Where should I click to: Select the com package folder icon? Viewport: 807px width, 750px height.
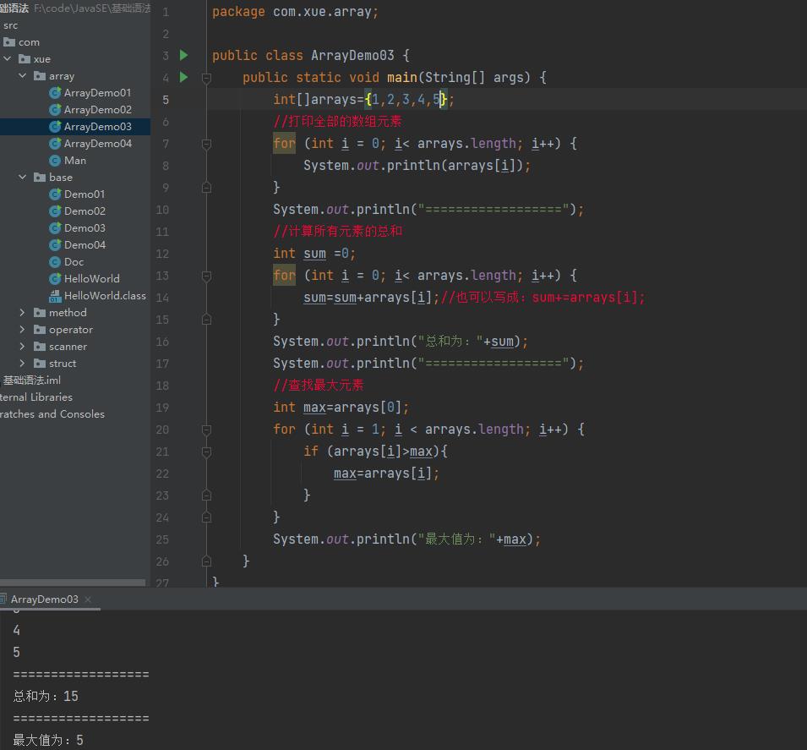(9, 42)
